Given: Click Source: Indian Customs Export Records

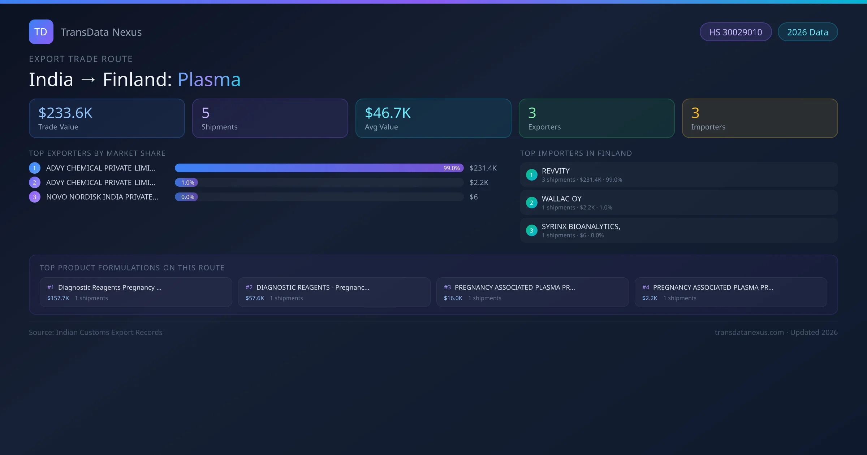Looking at the screenshot, I should pyautogui.click(x=96, y=332).
